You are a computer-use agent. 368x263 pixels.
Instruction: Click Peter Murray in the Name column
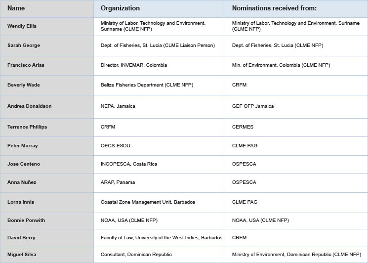(x=22, y=146)
